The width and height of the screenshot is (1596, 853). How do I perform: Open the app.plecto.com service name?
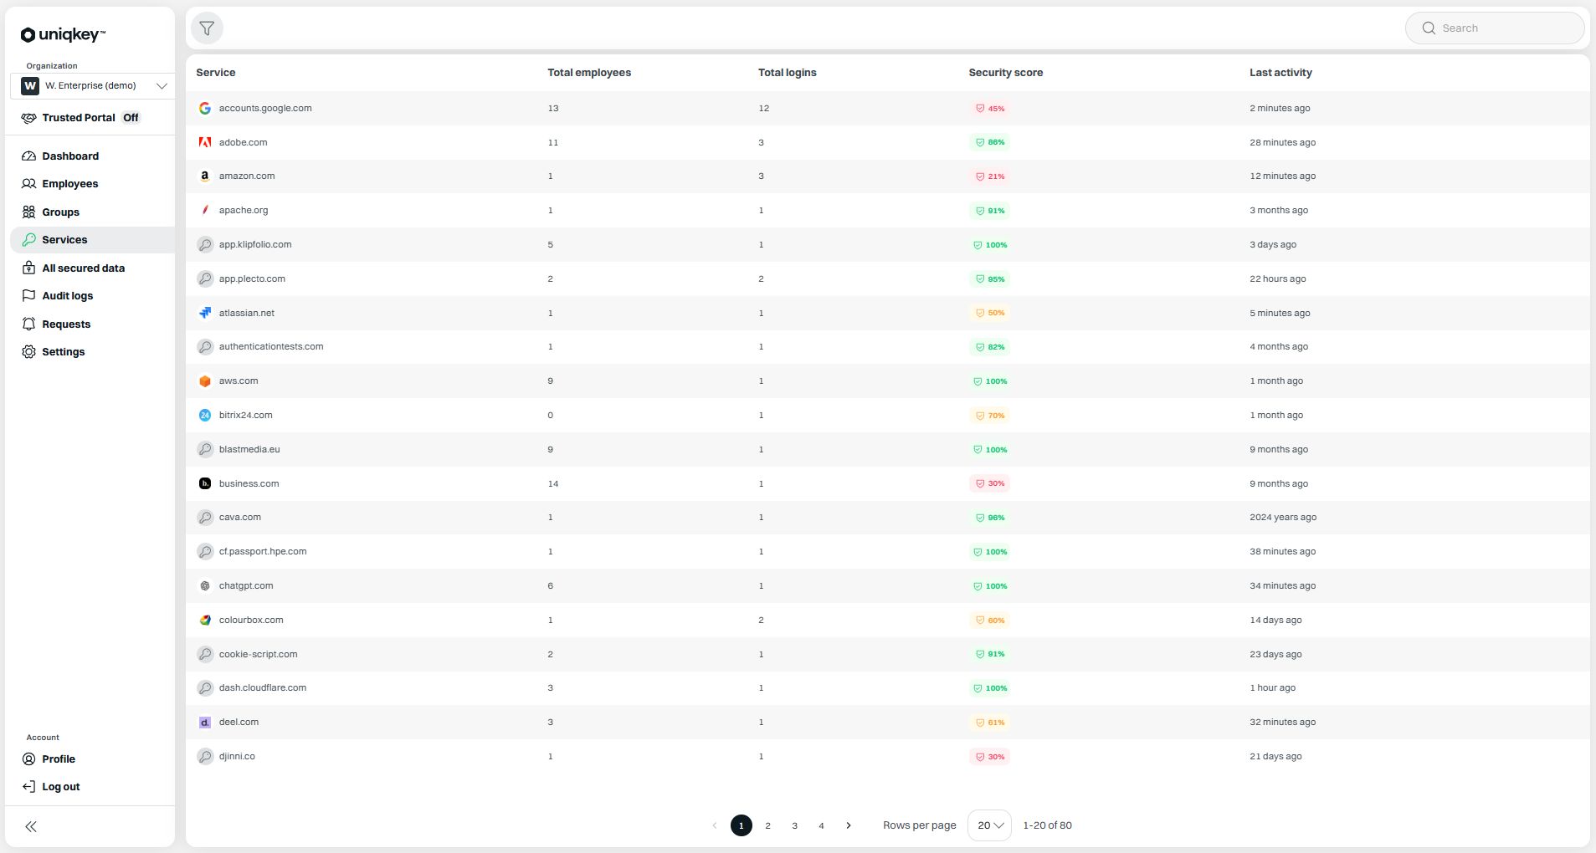(252, 279)
